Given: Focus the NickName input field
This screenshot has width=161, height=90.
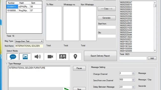Looking at the screenshot, I should [x=29, y=46].
